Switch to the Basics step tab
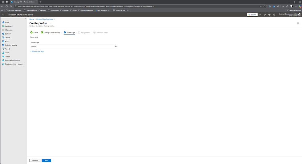Image resolution: width=302 pixels, height=164 pixels. tap(34, 33)
